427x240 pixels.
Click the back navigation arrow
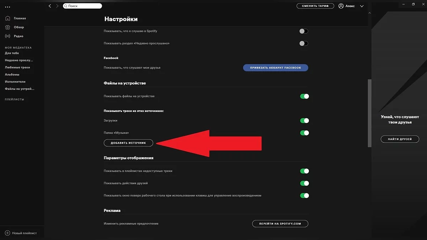pyautogui.click(x=50, y=6)
